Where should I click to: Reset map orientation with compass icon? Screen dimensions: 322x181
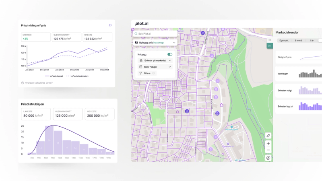click(x=268, y=158)
